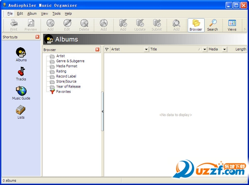Image resolution: width=249 pixels, height=185 pixels.
Task: Open the Media column filter dropdown
Action: click(x=225, y=49)
